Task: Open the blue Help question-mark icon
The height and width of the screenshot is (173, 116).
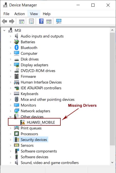Action: [41, 21]
